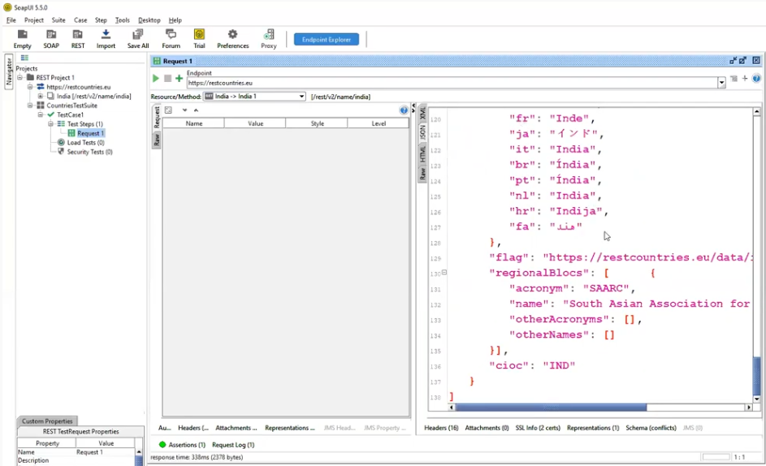The height and width of the screenshot is (466, 766).
Task: Create a new SOAP project
Action: click(51, 39)
